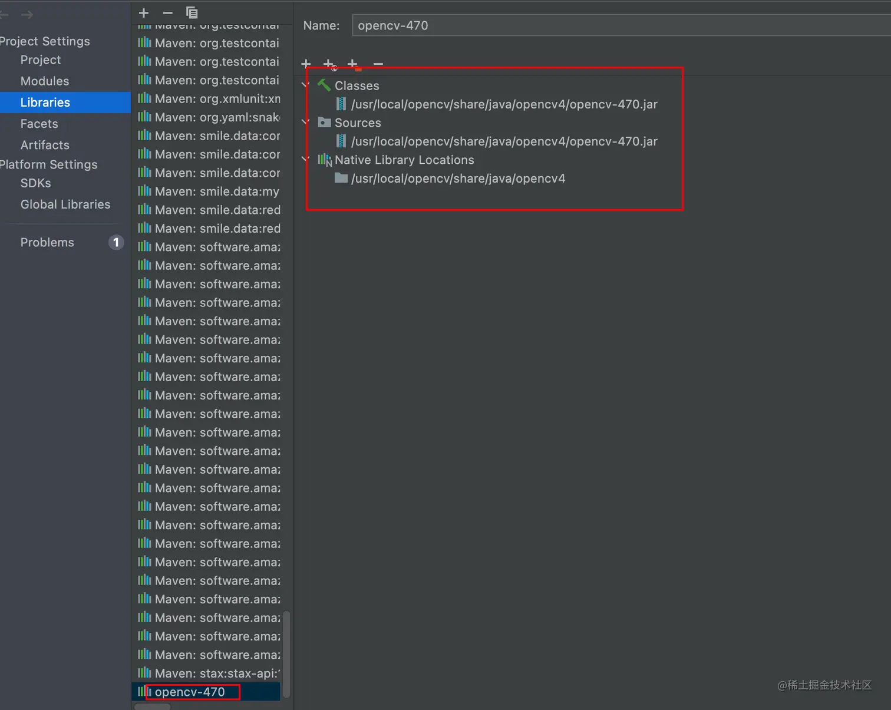The width and height of the screenshot is (891, 710).
Task: Open the Facets settings page
Action: 39,124
